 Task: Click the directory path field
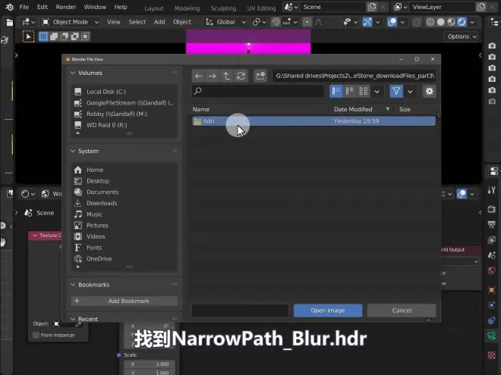click(x=354, y=76)
